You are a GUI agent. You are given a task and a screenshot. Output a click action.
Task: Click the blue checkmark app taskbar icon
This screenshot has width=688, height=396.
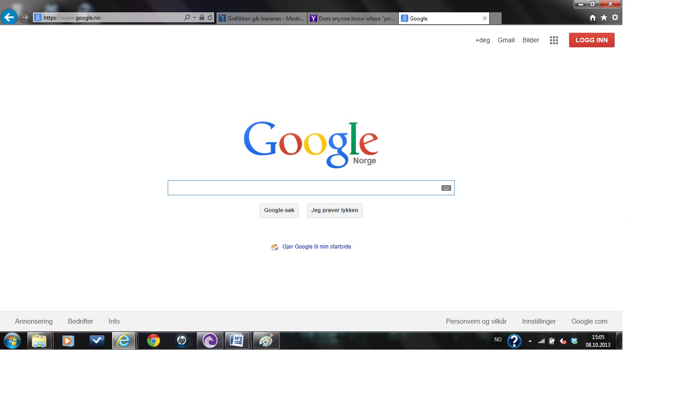[97, 340]
